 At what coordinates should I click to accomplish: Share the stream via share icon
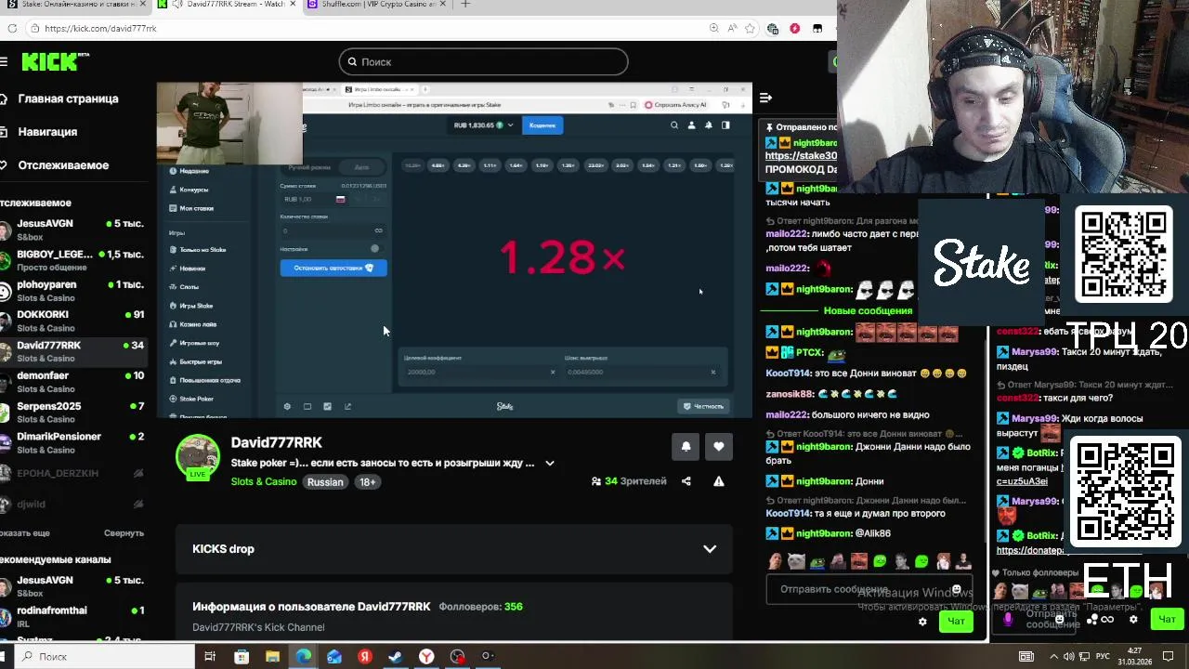pos(686,481)
